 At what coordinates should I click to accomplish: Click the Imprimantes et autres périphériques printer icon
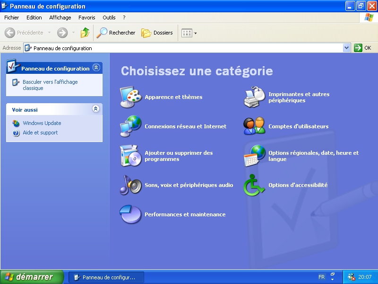[254, 97]
